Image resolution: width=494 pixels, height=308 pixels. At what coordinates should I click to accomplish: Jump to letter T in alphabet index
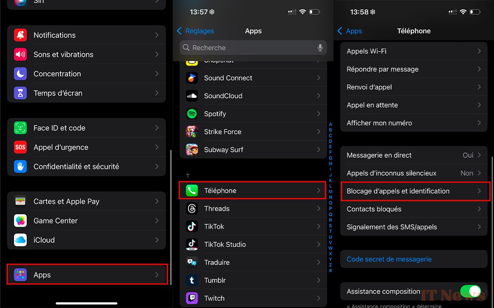[331, 231]
